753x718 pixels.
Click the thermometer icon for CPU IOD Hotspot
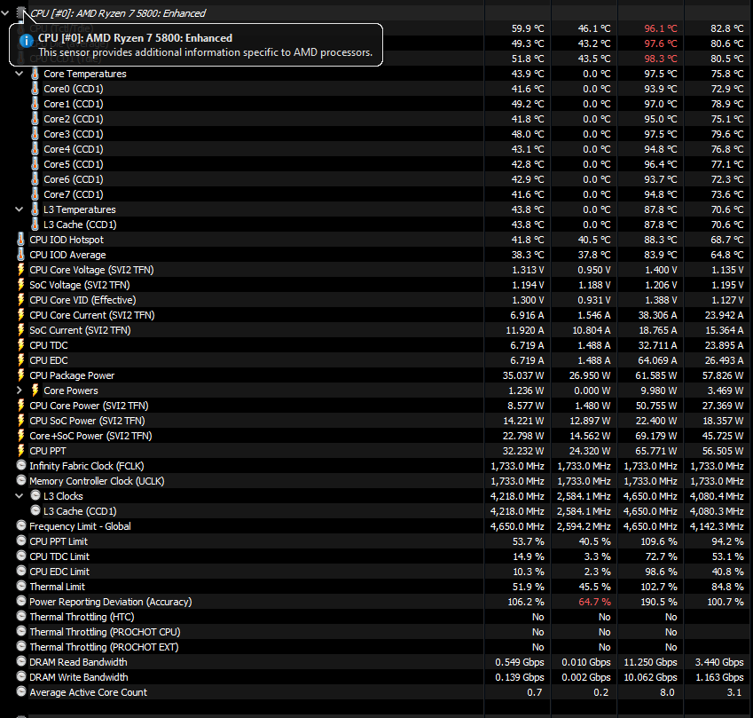point(20,240)
